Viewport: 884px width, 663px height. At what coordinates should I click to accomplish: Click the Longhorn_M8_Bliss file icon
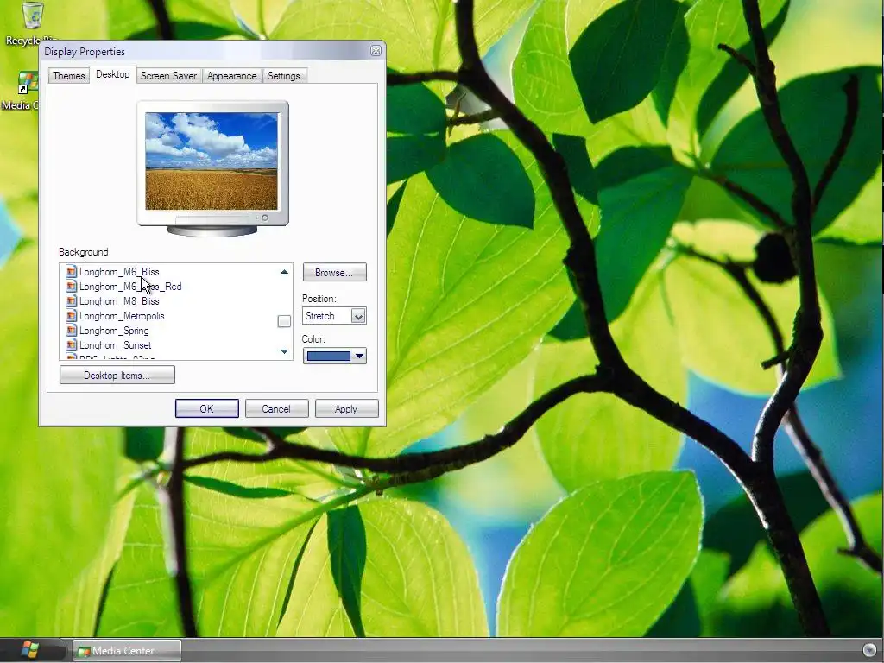click(71, 301)
